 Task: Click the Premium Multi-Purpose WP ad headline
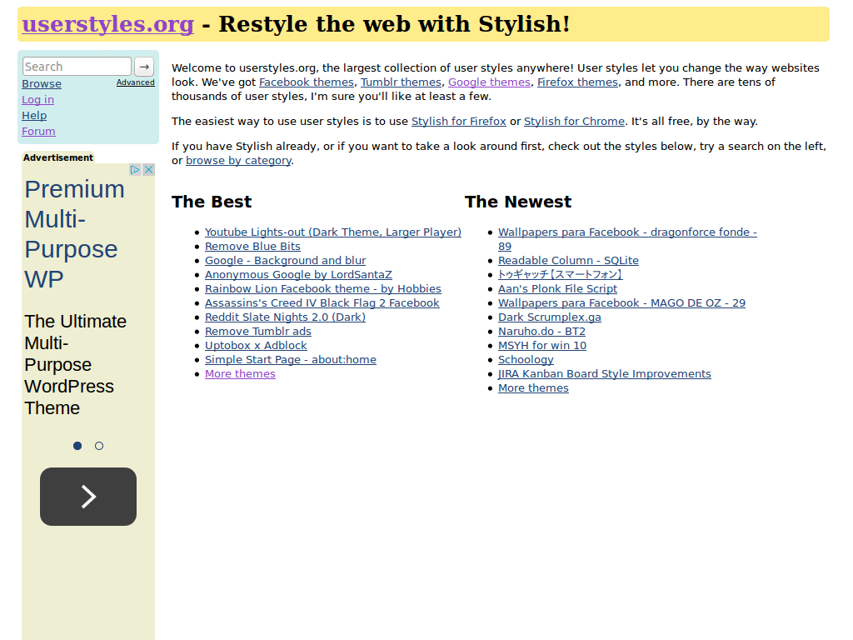coord(74,234)
